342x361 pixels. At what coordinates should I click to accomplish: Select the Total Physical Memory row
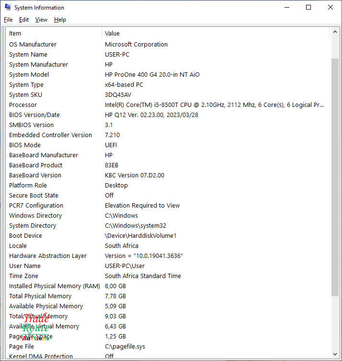[x=168, y=296]
